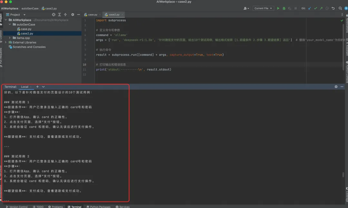Open the Version Control tool window

[x=16, y=207]
